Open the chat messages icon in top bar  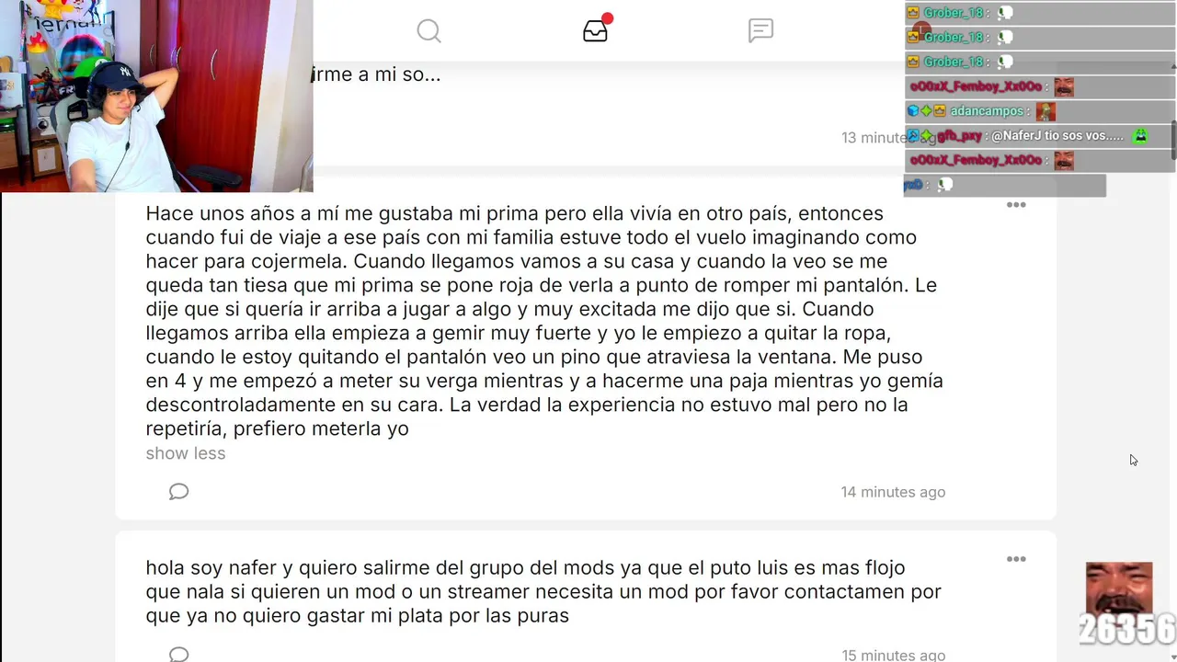point(760,30)
